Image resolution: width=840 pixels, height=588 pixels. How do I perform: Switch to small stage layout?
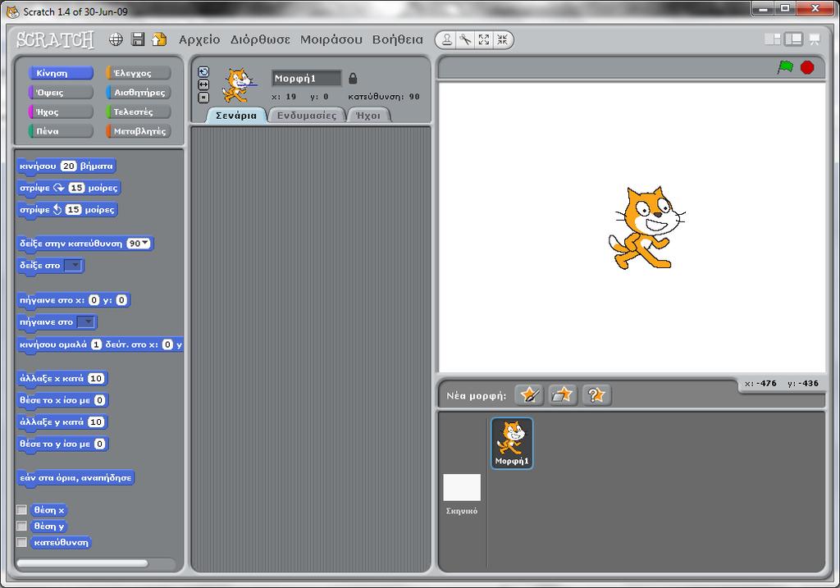pyautogui.click(x=773, y=39)
